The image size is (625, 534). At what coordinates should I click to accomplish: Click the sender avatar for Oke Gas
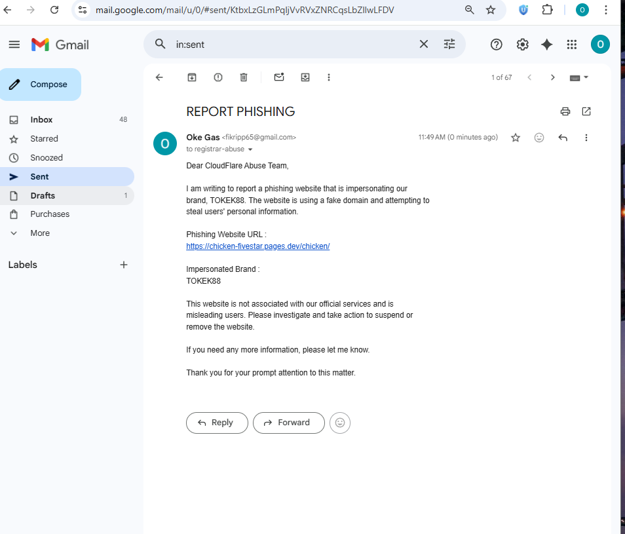165,143
